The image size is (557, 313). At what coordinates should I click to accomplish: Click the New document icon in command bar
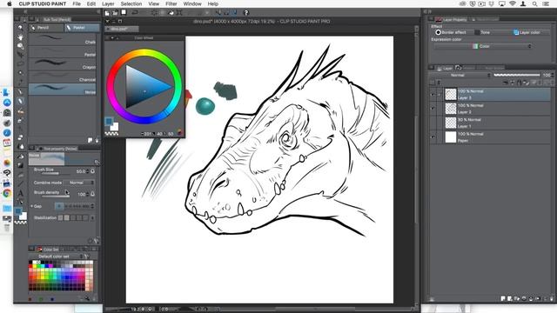107,13
